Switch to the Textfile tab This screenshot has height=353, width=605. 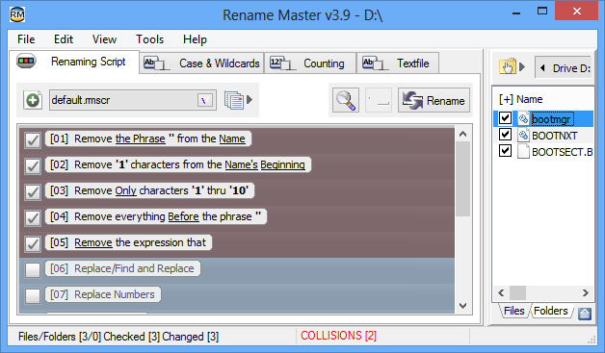(398, 63)
